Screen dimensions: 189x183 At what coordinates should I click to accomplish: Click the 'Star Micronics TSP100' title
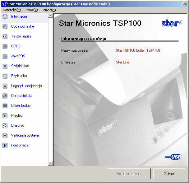pos(100,23)
